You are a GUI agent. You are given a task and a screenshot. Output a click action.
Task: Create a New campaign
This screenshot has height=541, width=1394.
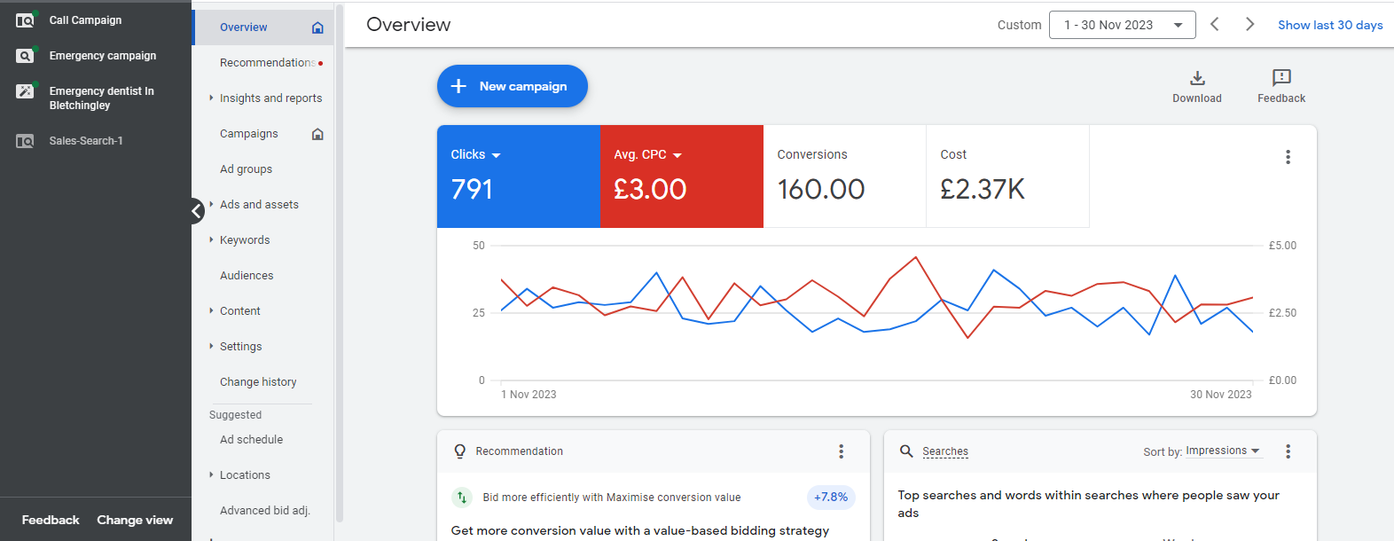[512, 86]
